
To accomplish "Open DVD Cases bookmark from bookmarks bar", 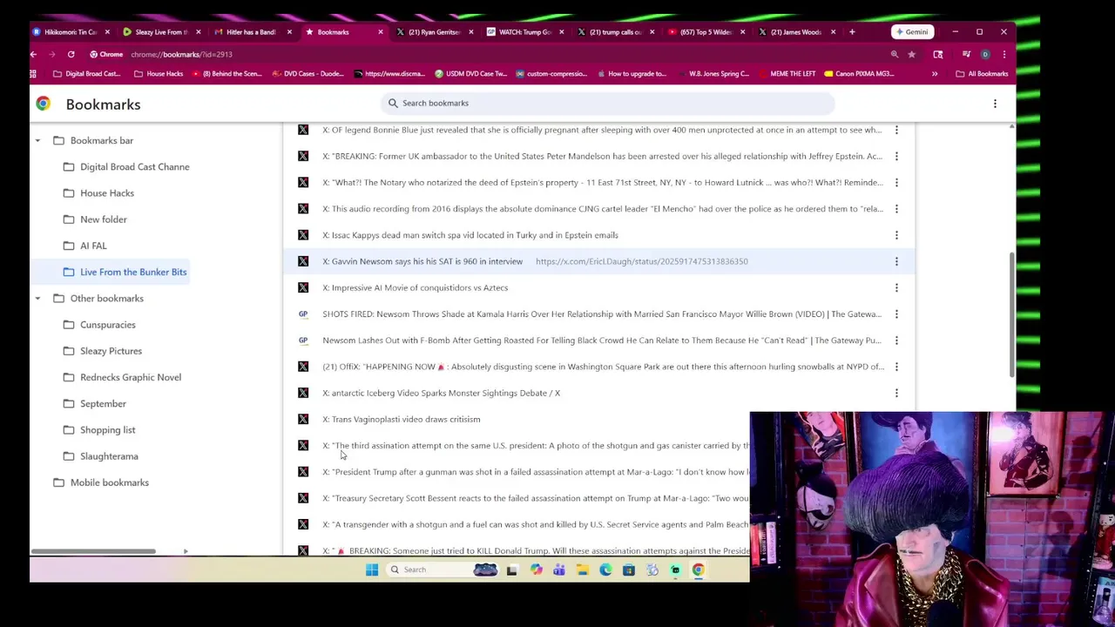I will 308,73.
